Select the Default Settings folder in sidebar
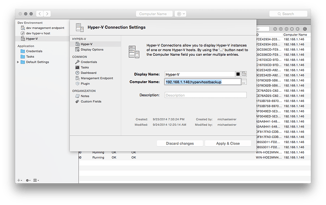The width and height of the screenshot is (326, 205). pos(37,62)
